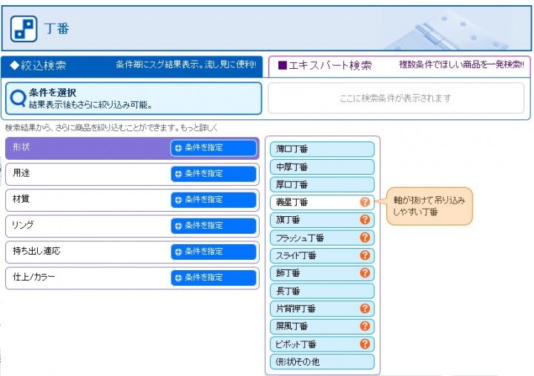The height and width of the screenshot is (376, 534).
Task: Select ピボット丁番 shape option
Action: (x=322, y=343)
